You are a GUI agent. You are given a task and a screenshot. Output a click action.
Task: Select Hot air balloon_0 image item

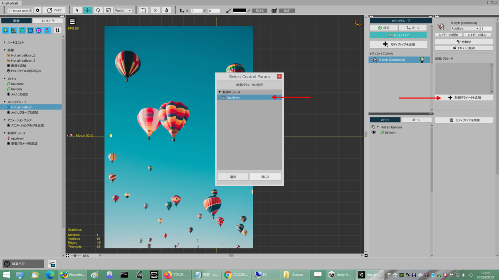coord(23,55)
